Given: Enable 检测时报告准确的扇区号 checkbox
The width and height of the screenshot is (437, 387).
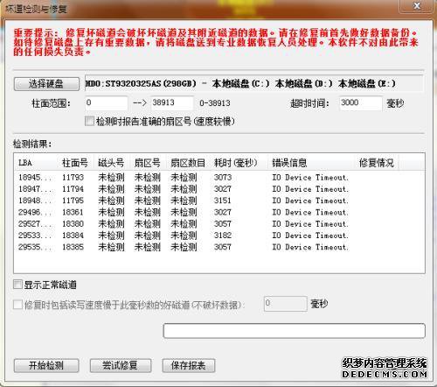Looking at the screenshot, I should pos(89,121).
